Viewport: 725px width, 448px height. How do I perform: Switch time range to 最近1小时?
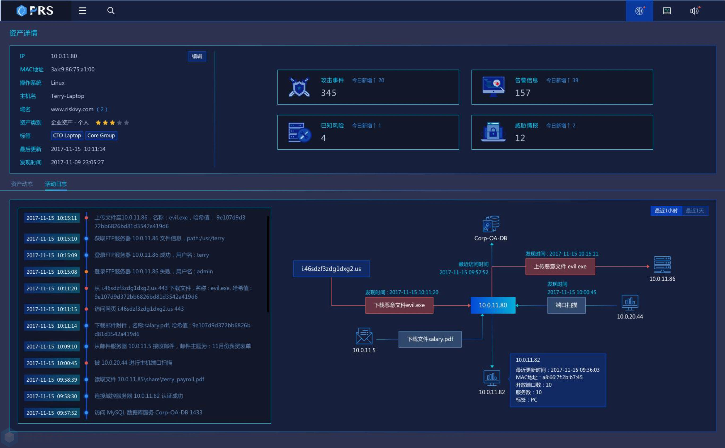666,211
